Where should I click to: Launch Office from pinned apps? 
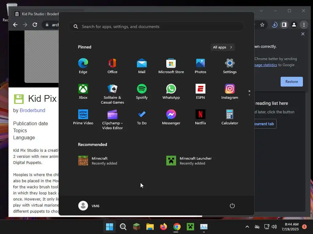(x=112, y=66)
